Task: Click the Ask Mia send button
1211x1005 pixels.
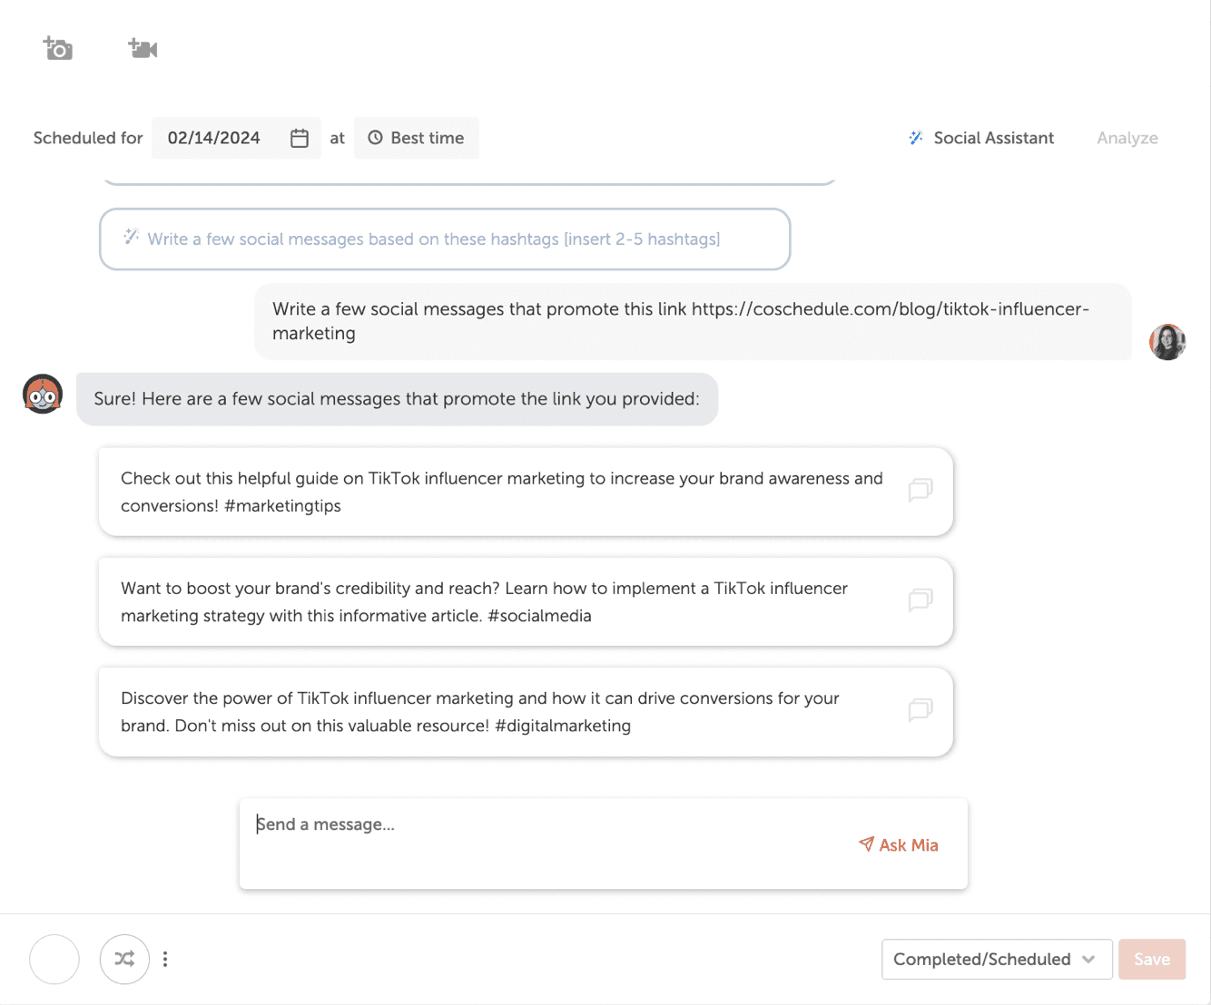Action: click(x=899, y=844)
